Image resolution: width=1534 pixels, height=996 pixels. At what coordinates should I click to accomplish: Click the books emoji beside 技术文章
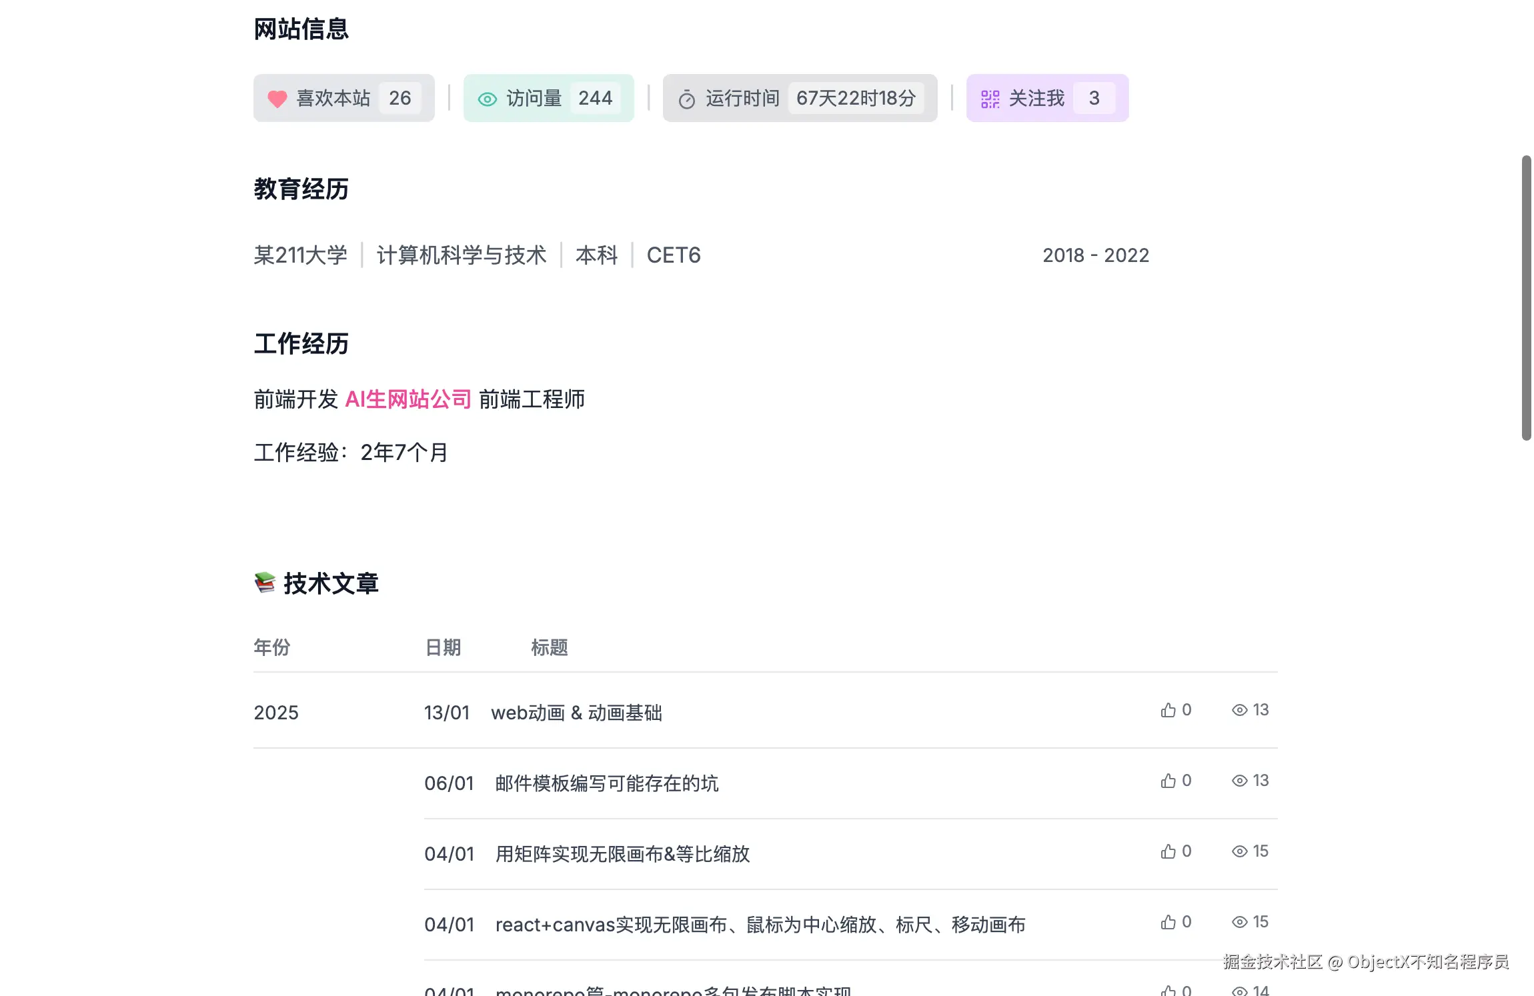pos(265,583)
